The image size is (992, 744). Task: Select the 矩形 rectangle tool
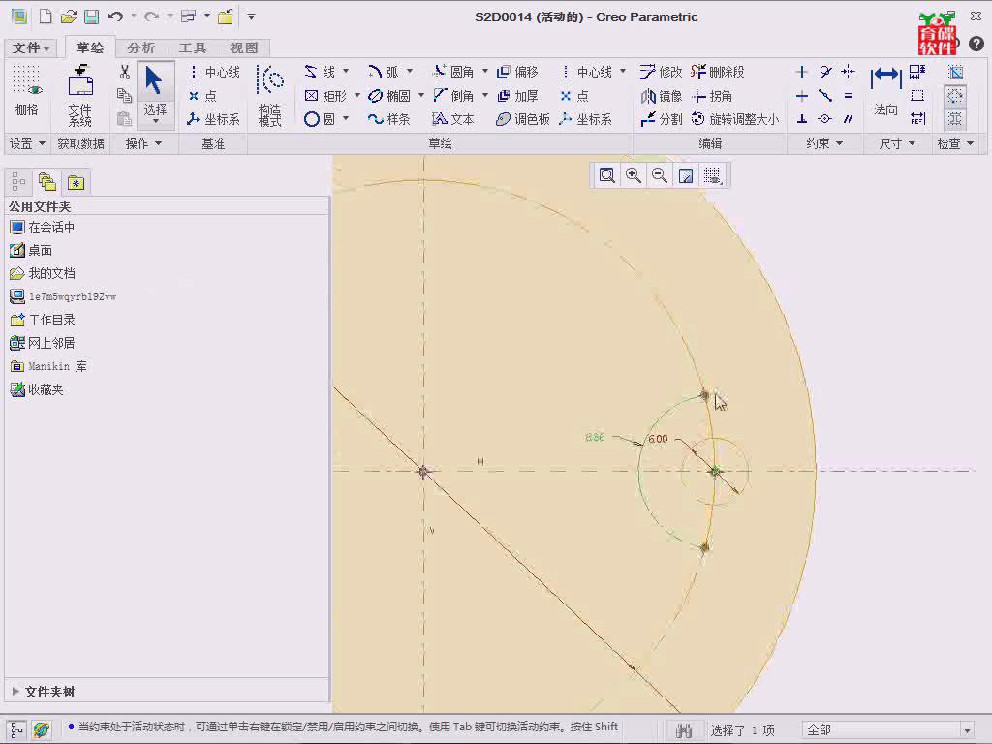click(325, 96)
